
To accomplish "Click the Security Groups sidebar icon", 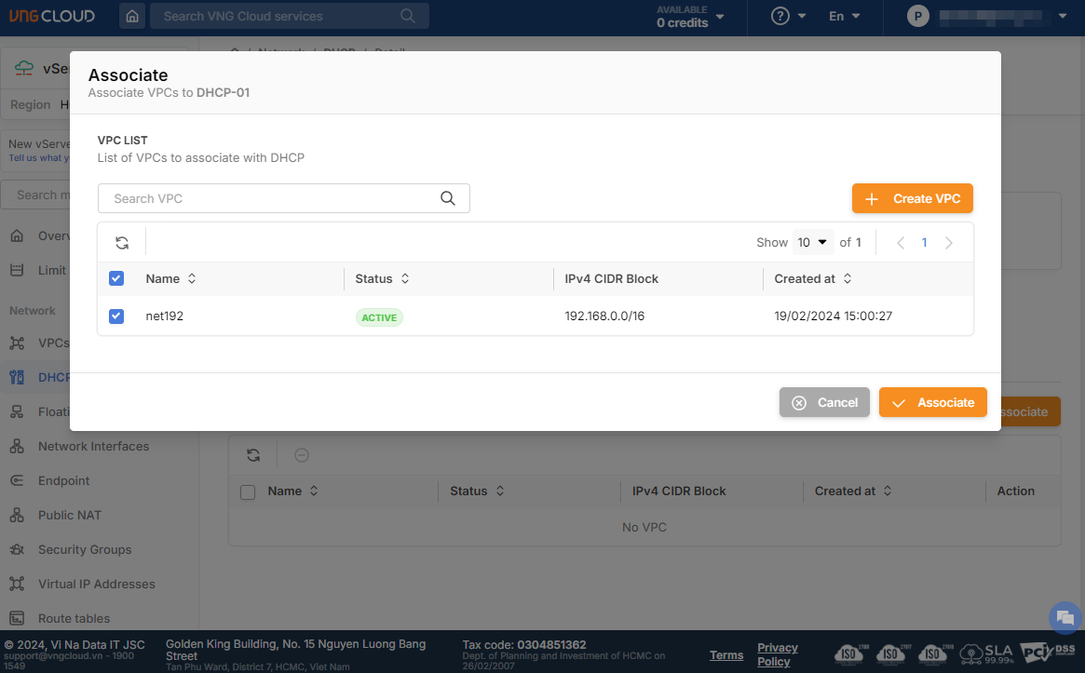I will click(17, 550).
